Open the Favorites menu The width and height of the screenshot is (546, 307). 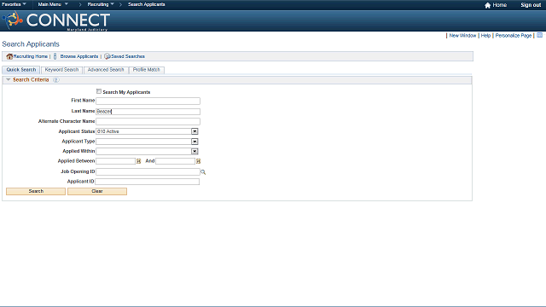[14, 4]
